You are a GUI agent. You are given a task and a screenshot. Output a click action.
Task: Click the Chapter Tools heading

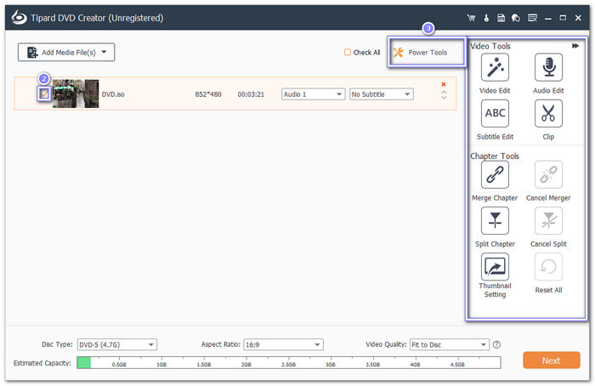[495, 156]
